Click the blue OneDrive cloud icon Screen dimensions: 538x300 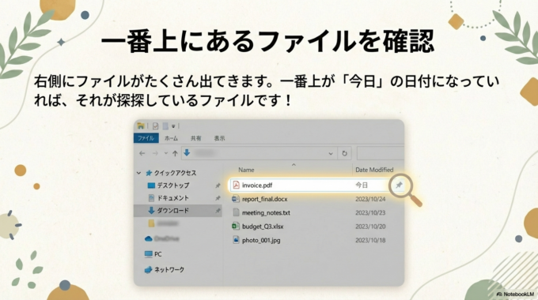[x=149, y=238]
